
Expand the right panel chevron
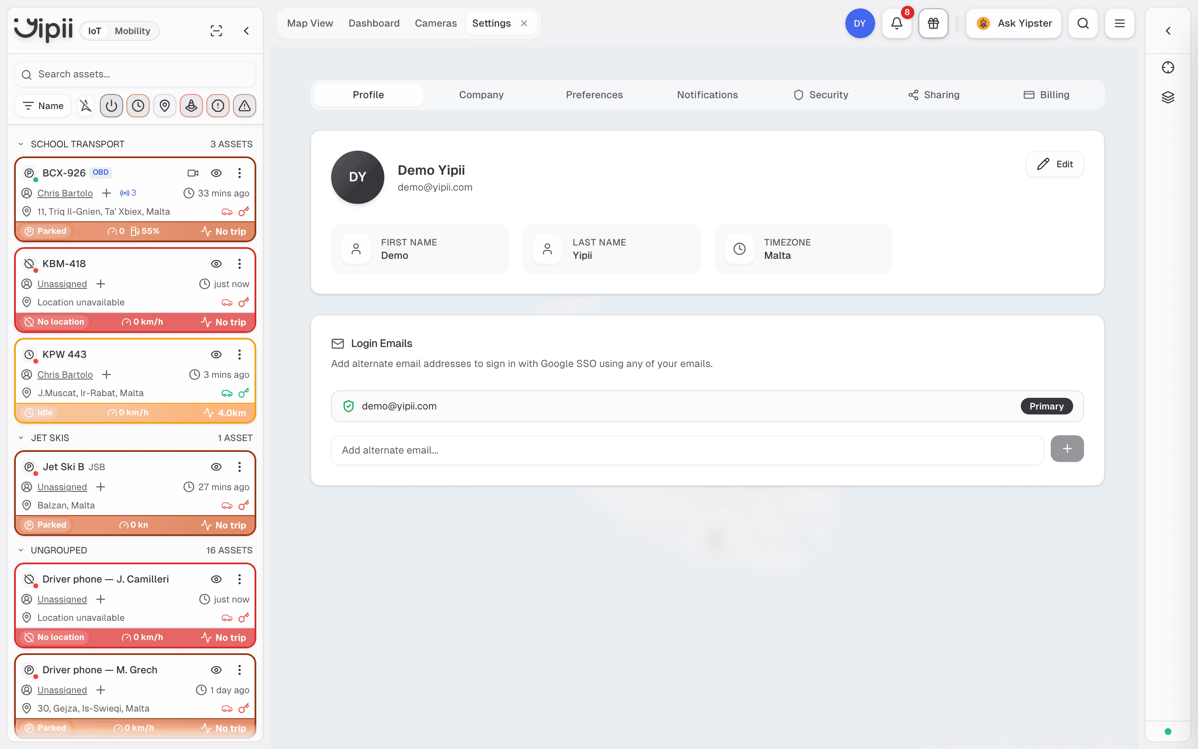[1168, 31]
